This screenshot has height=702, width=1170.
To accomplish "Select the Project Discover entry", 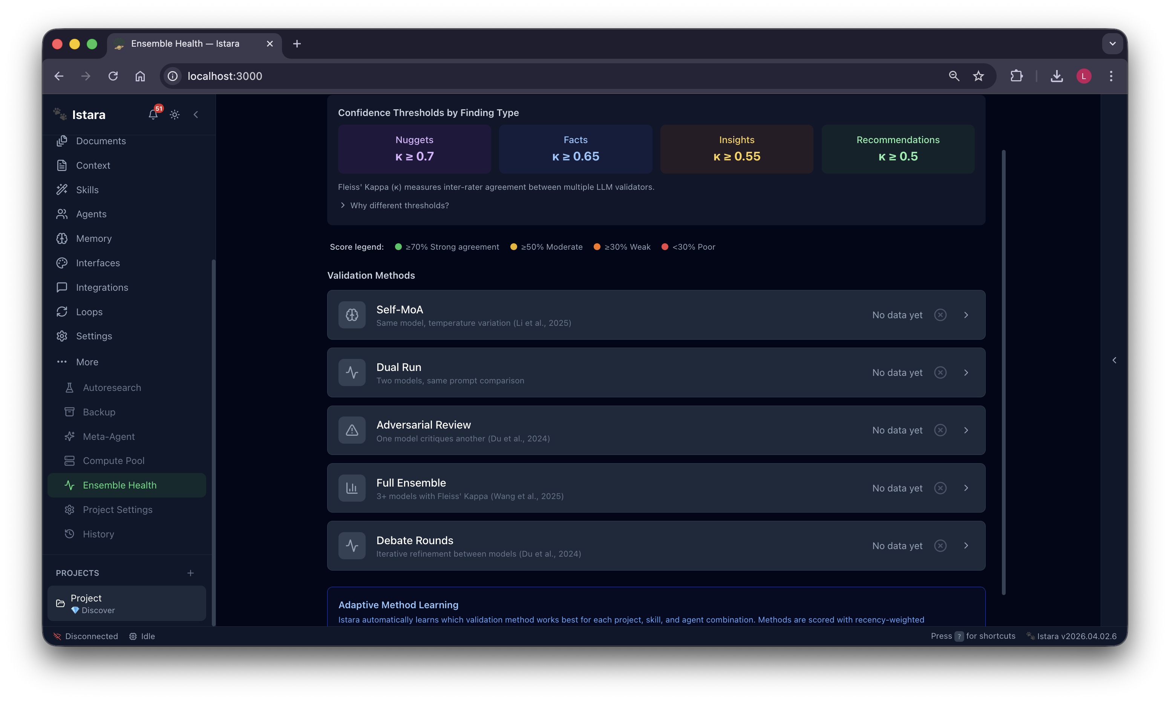I will coord(126,604).
